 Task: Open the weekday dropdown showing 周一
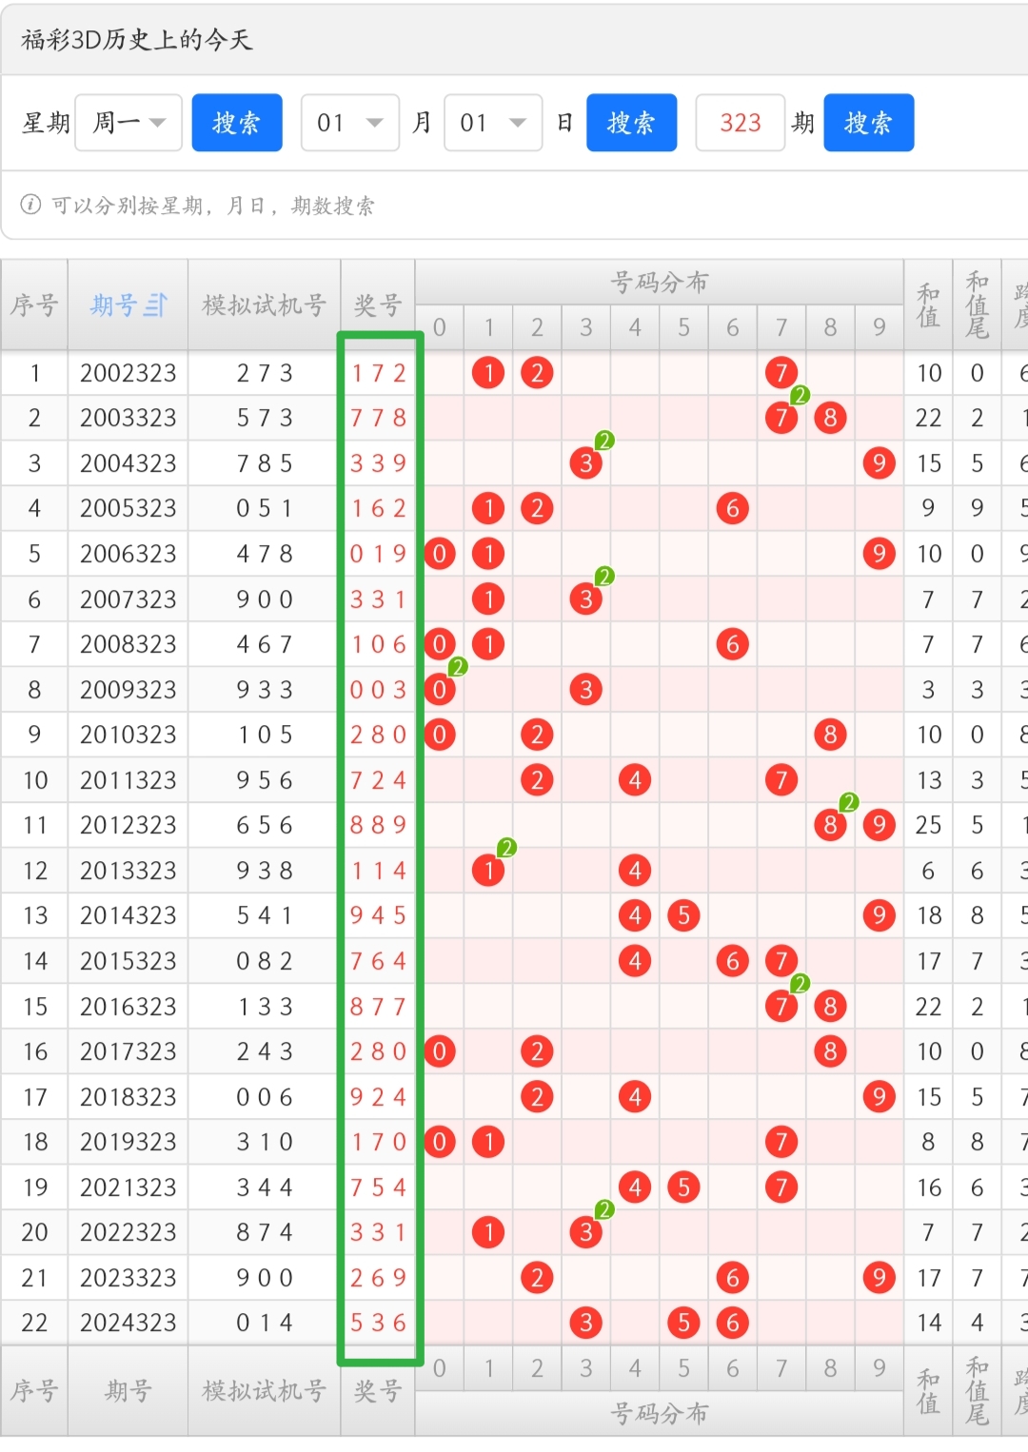128,123
